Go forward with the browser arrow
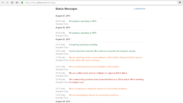This screenshot has width=183, height=103. 7,3
